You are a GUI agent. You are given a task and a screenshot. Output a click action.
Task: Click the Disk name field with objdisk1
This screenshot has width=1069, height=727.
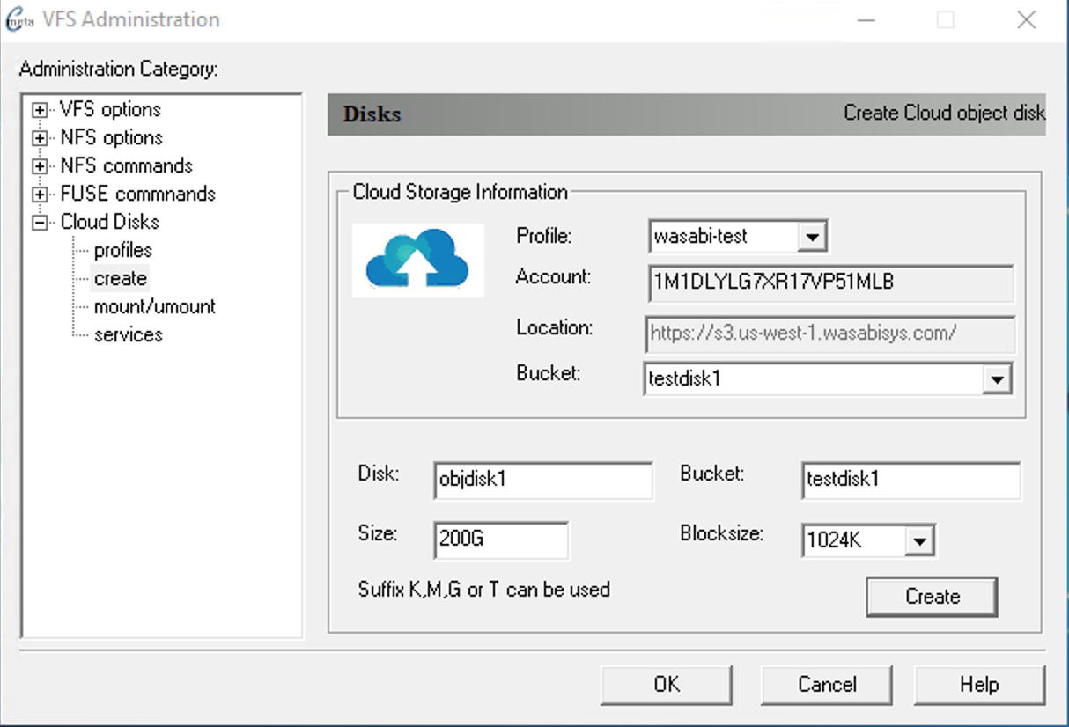[x=543, y=481]
